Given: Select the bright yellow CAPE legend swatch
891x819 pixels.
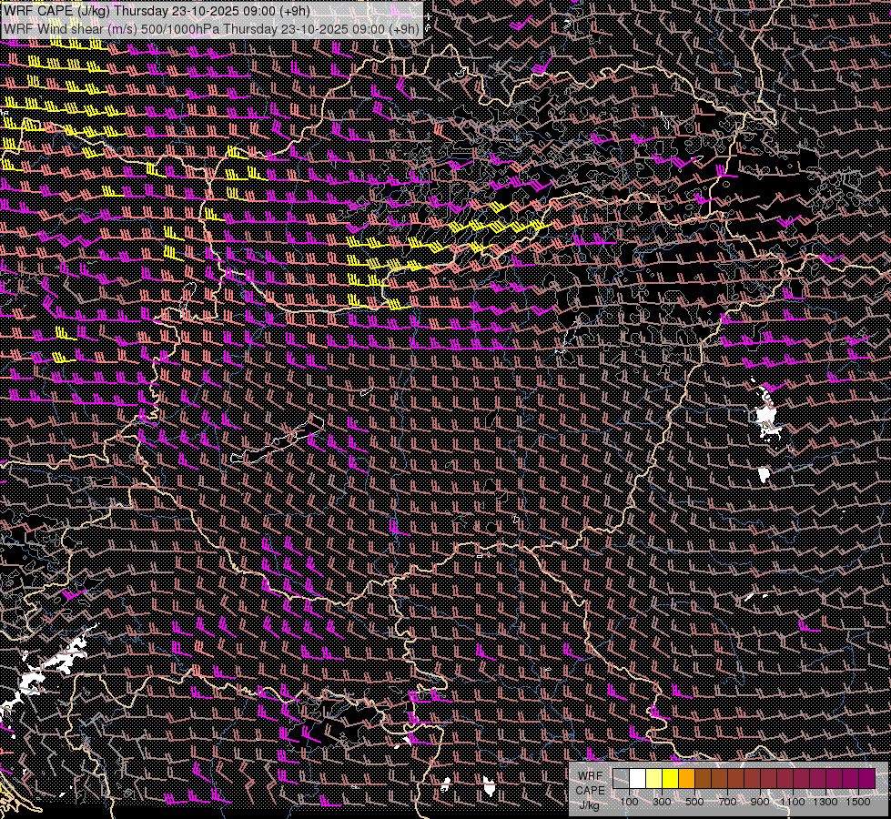Looking at the screenshot, I should point(670,779).
